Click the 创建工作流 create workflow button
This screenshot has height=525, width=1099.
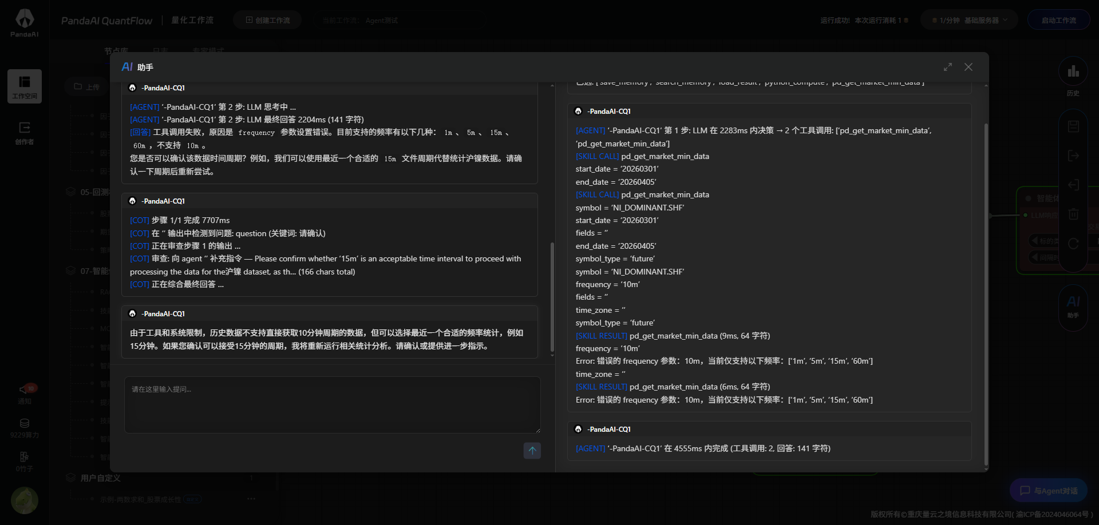pos(267,20)
